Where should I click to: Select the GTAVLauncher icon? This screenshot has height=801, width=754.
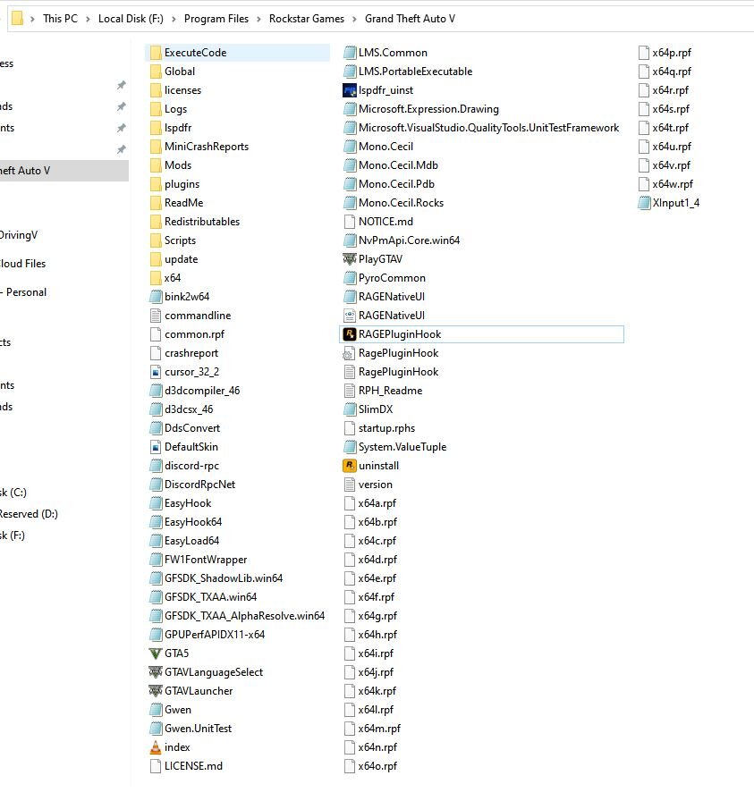tap(156, 691)
